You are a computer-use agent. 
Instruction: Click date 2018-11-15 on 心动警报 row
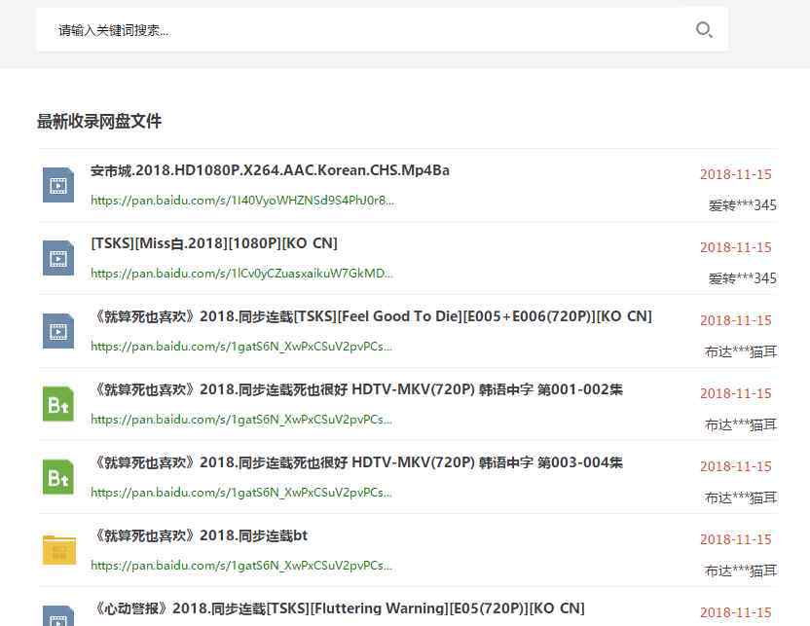coord(736,613)
